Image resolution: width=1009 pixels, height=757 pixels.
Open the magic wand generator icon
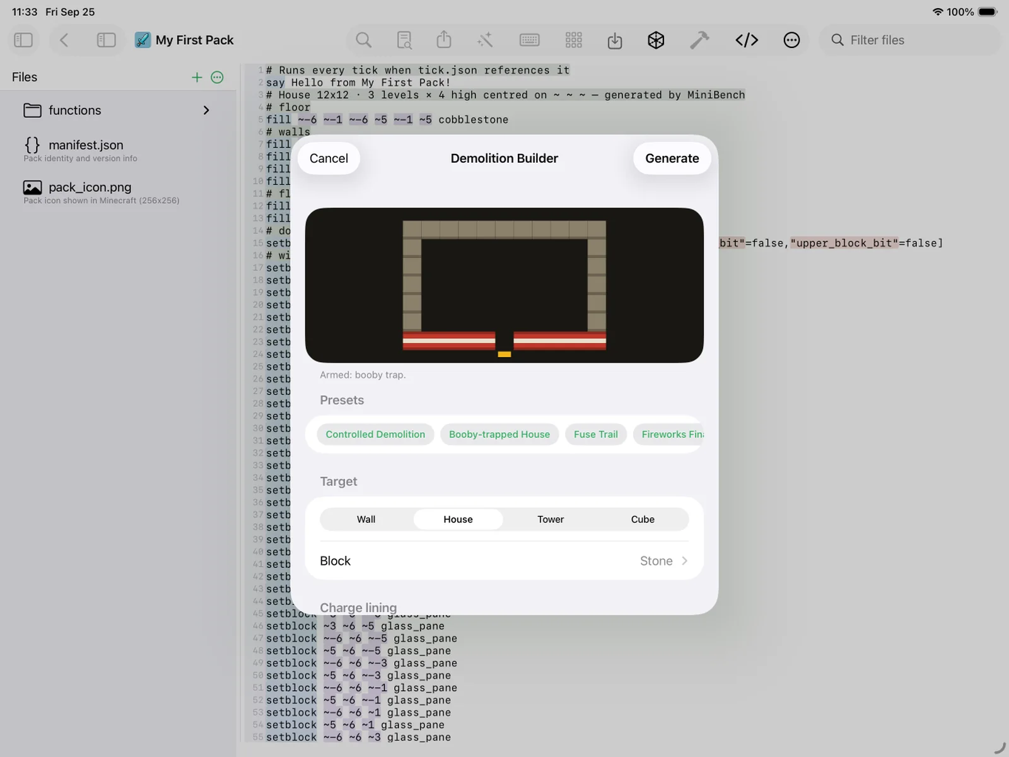tap(485, 40)
